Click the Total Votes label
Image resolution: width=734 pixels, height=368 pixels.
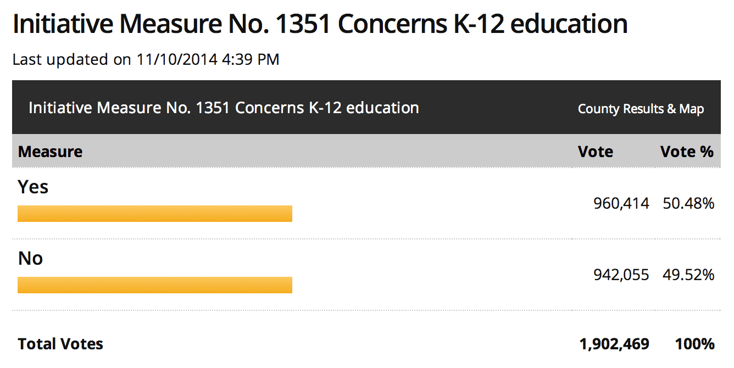point(60,344)
